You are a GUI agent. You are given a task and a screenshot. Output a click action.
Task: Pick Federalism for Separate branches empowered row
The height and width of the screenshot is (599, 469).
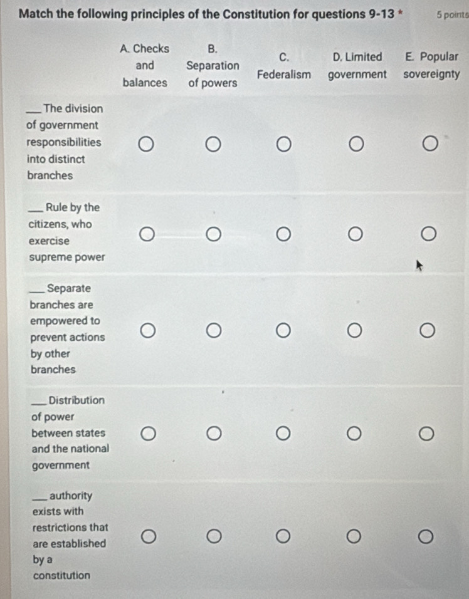[284, 330]
